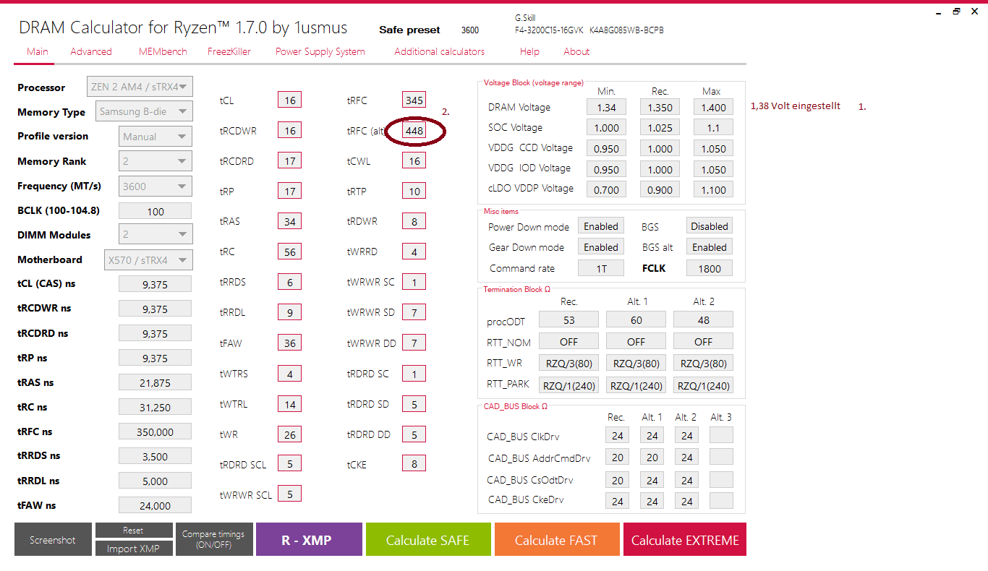The width and height of the screenshot is (988, 571).
Task: Click the tFAW ns value 24,000
Action: tap(155, 505)
